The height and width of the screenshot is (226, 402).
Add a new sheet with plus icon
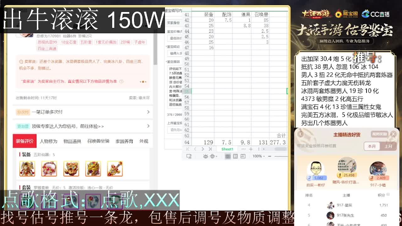(251, 149)
